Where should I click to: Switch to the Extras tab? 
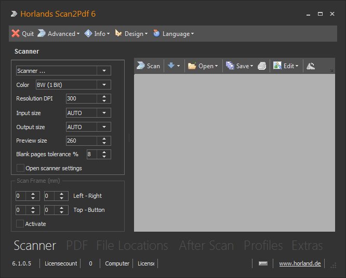click(307, 246)
